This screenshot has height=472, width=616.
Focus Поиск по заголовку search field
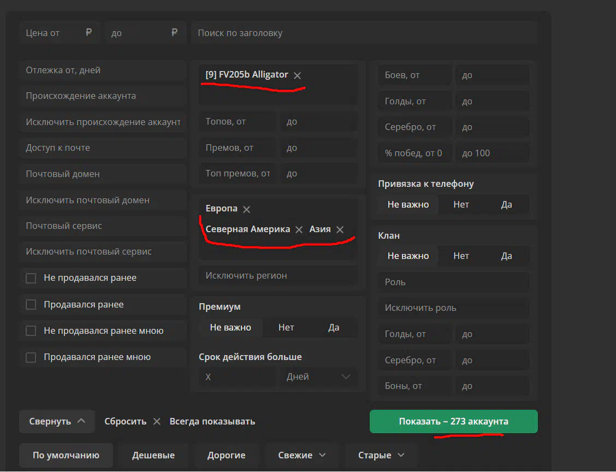tap(364, 33)
